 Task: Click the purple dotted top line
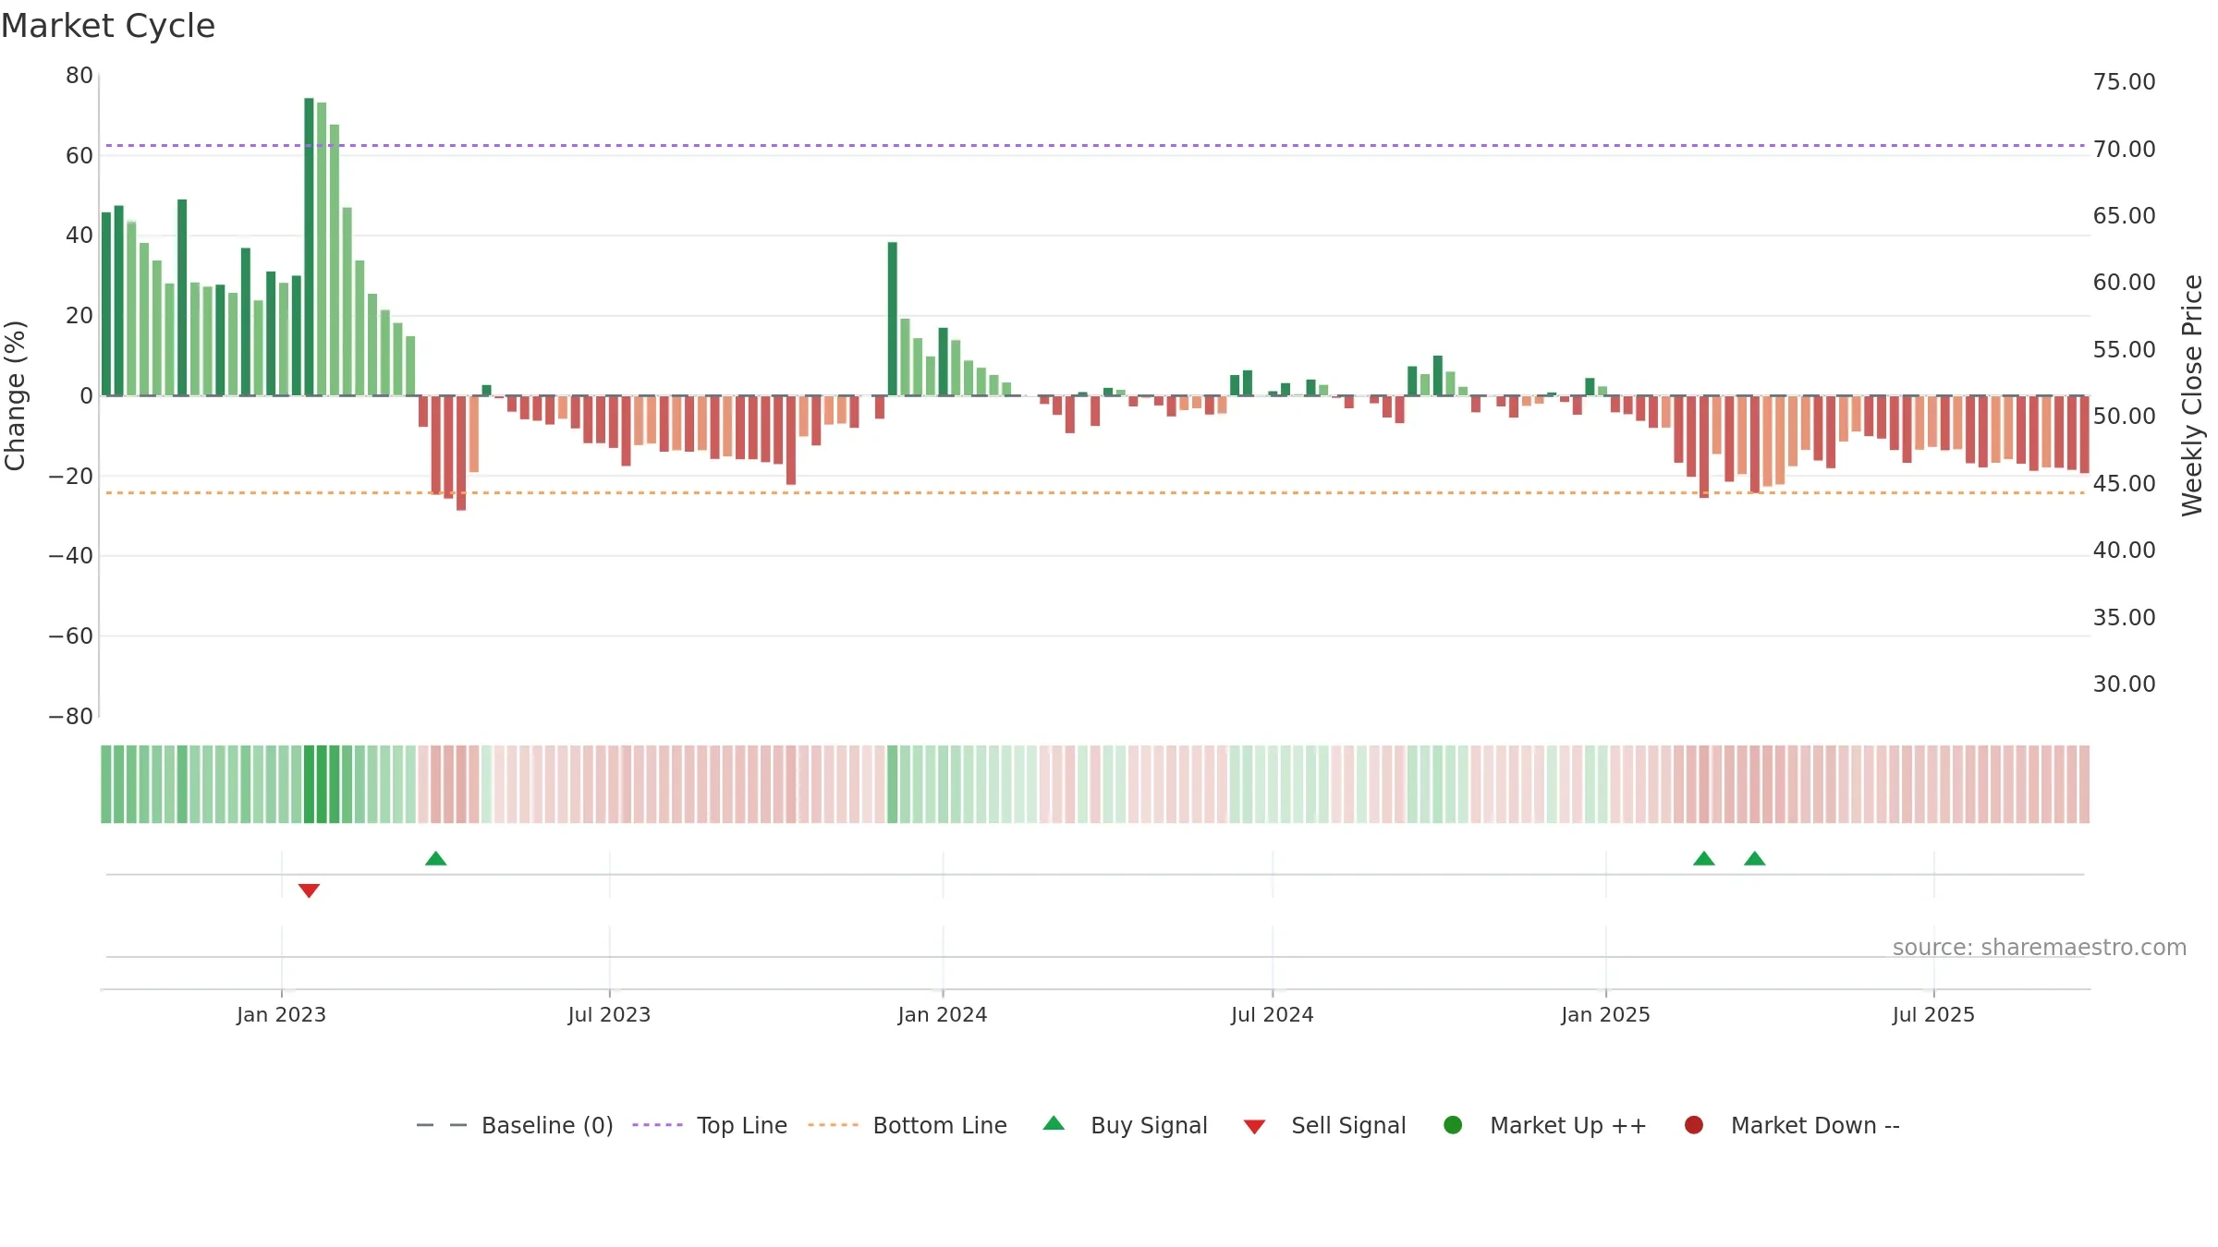click(1095, 145)
